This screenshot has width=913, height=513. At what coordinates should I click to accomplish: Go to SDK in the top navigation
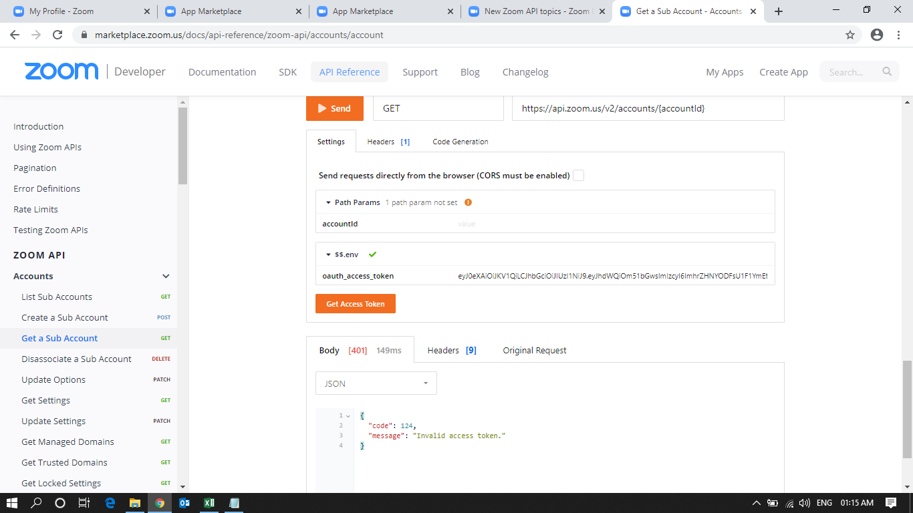pos(288,72)
